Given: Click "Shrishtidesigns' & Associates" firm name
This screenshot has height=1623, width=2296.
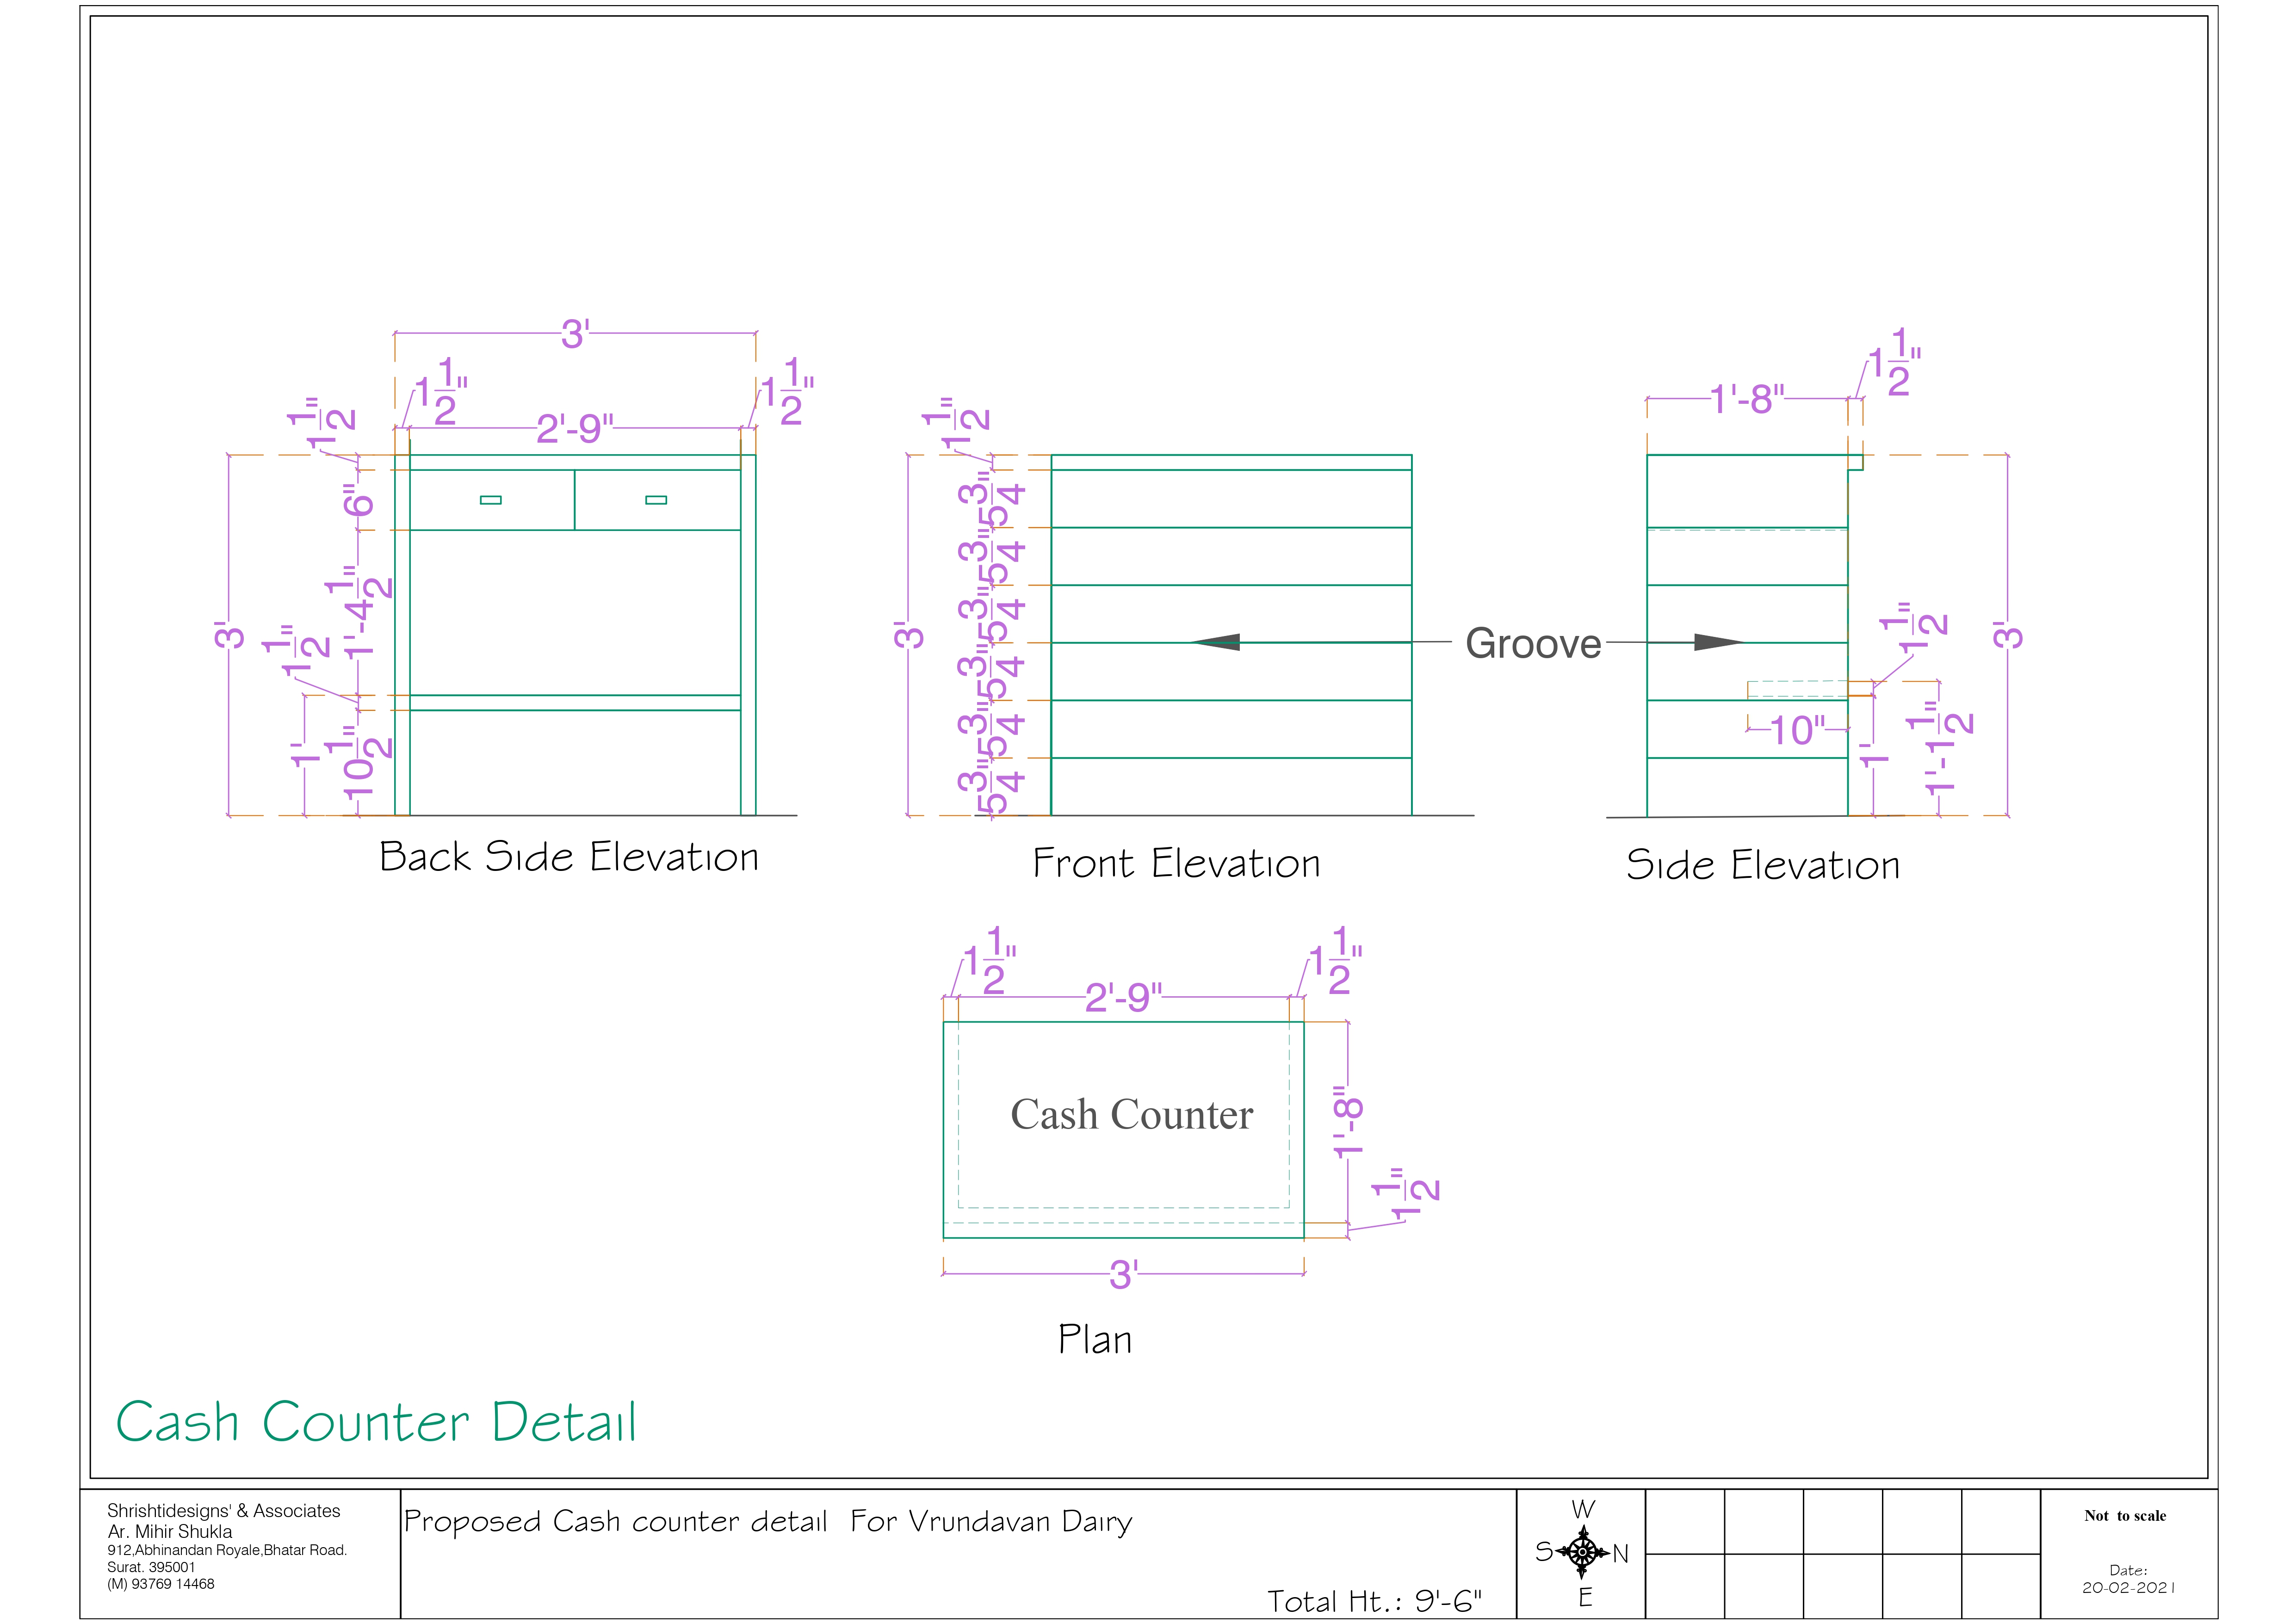Looking at the screenshot, I should pyautogui.click(x=223, y=1511).
